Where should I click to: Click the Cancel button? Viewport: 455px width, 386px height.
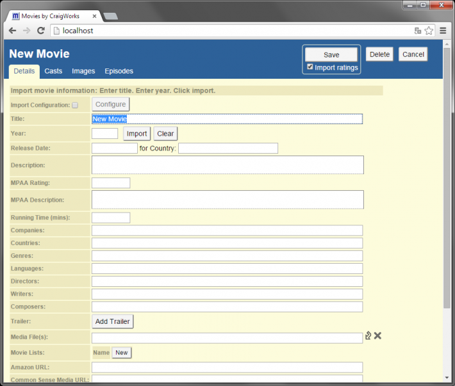413,54
